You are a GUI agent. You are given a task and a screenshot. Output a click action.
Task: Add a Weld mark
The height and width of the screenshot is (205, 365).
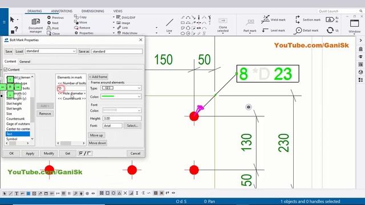pos(273,19)
